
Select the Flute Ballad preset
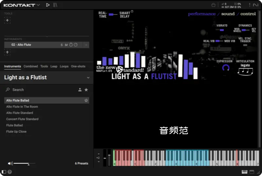coord(14,125)
